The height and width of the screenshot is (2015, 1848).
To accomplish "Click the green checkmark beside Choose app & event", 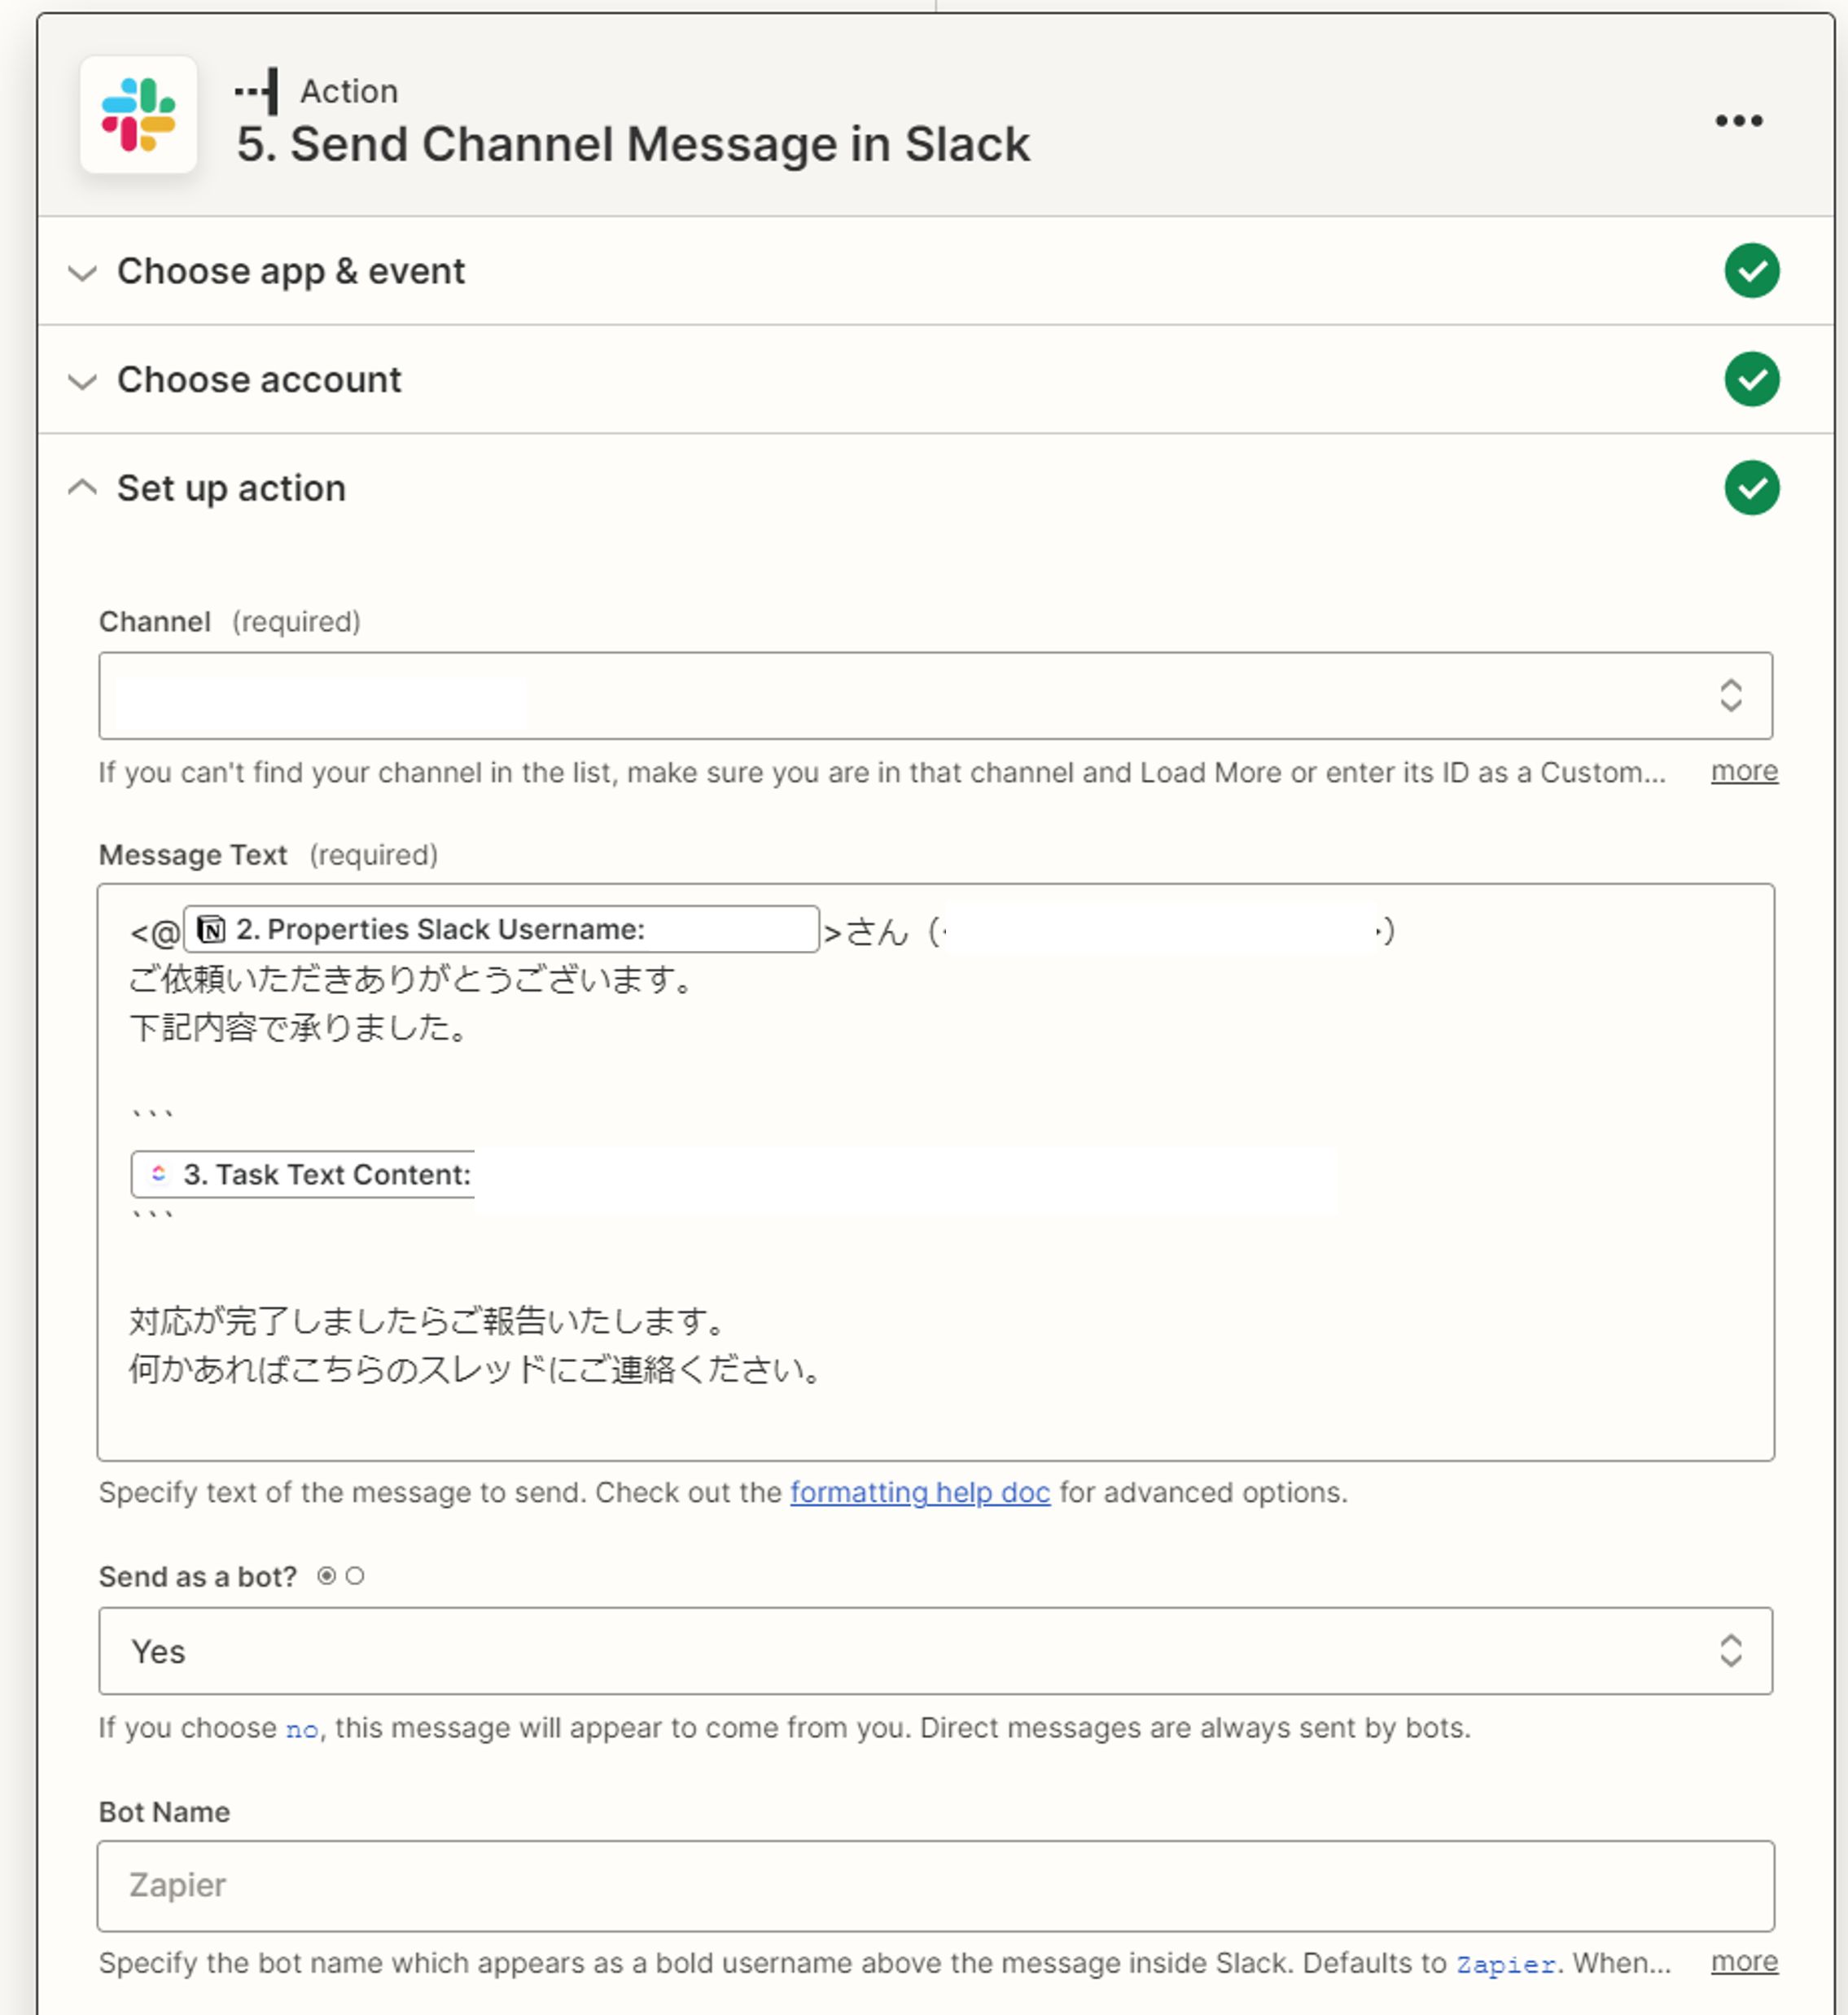I will [1751, 271].
